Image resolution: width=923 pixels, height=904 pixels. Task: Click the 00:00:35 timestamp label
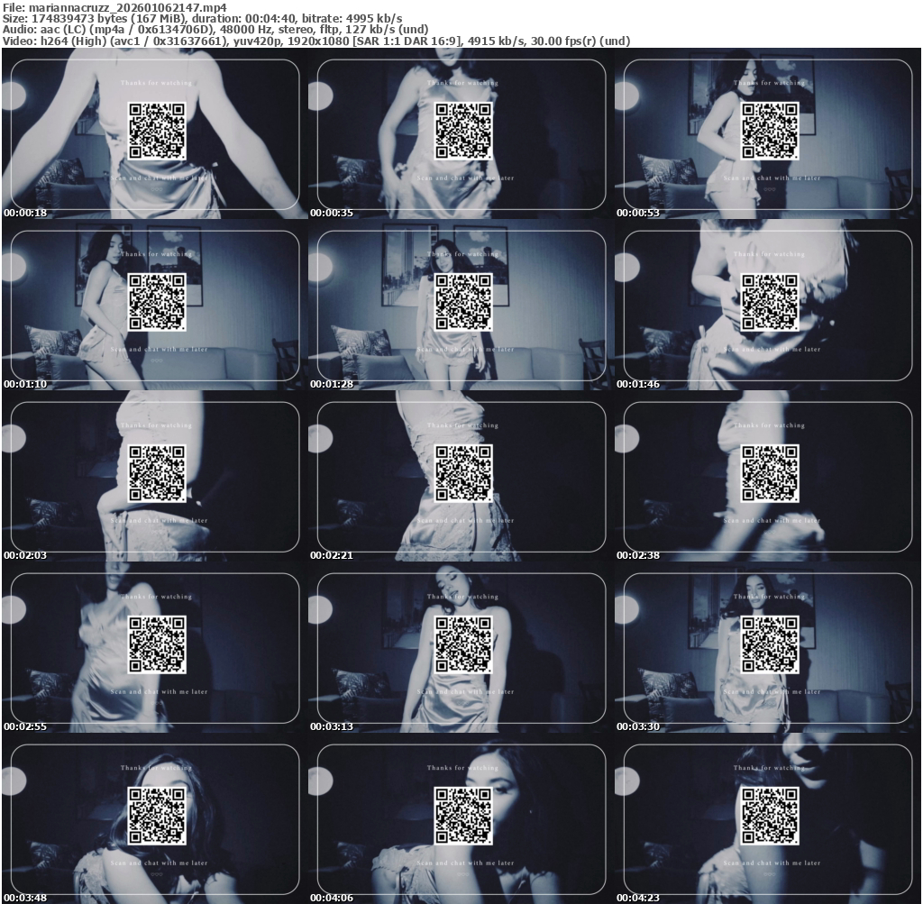point(332,213)
